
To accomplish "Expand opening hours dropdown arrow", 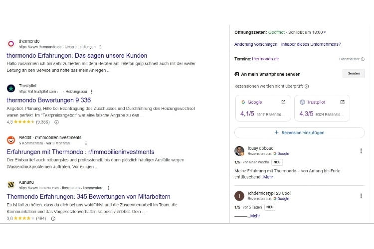I will point(325,32).
